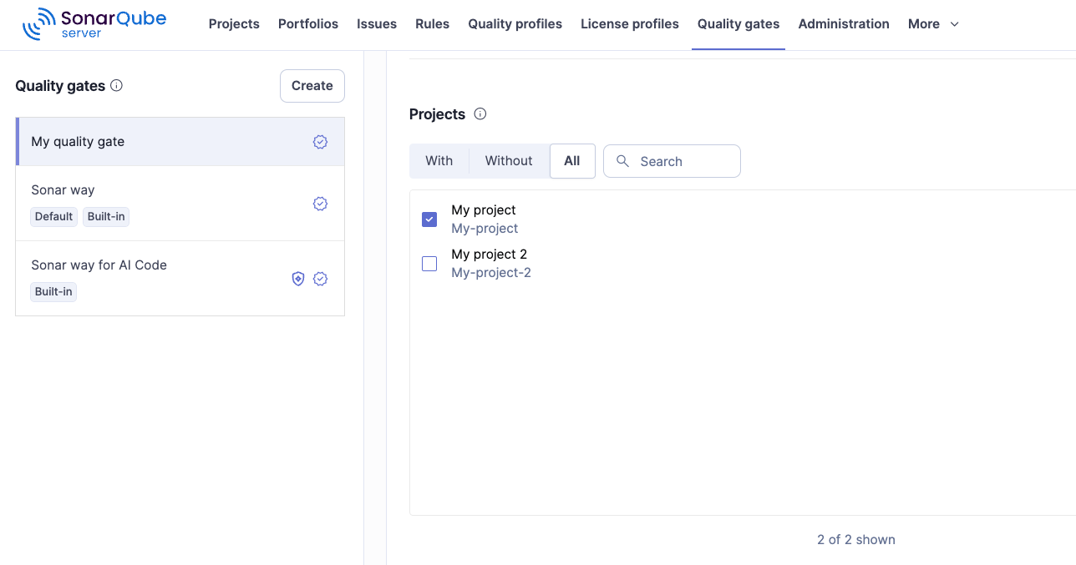Click info icon beside Quality gates heading
Screen dimensions: 1076x565
[117, 85]
